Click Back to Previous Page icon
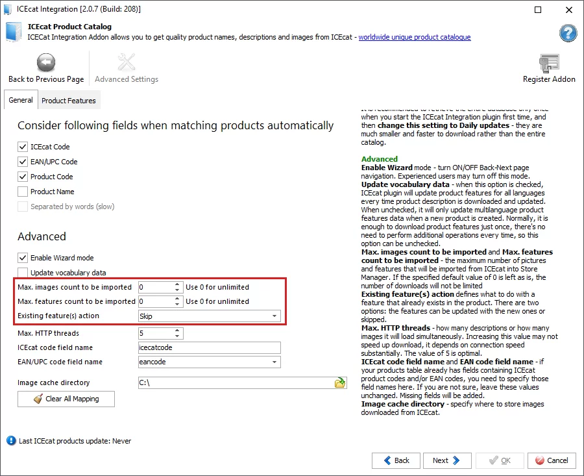584x476 pixels. pos(45,62)
